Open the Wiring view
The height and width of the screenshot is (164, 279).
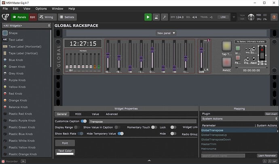pos(48,17)
